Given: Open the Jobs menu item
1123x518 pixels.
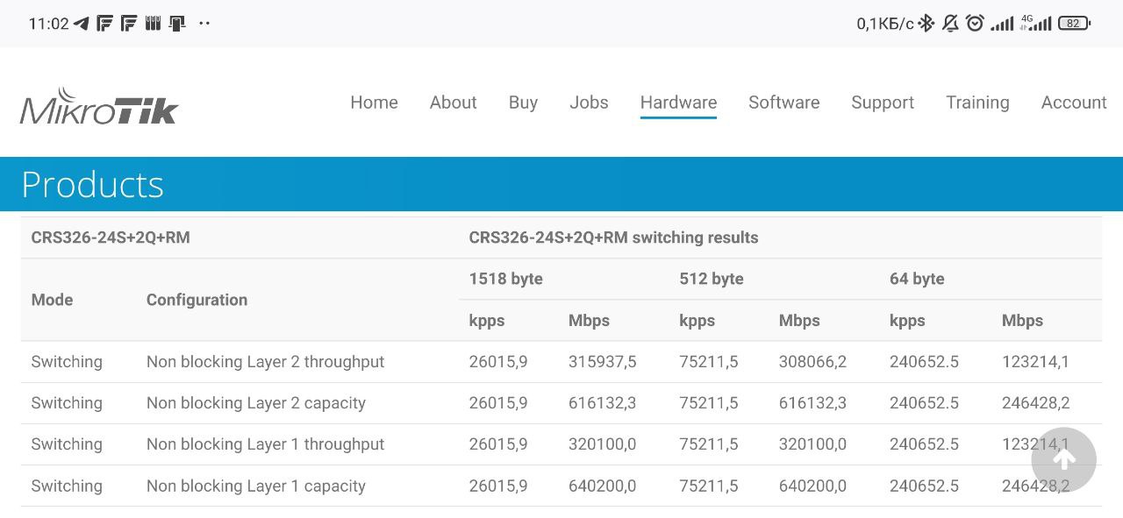Looking at the screenshot, I should 589,103.
